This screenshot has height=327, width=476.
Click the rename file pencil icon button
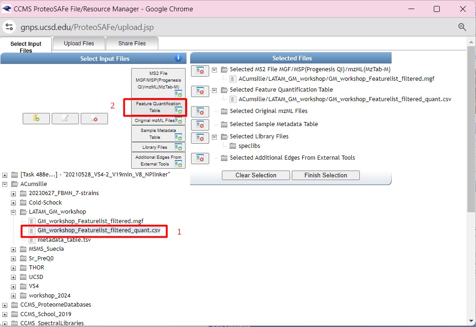(65, 118)
